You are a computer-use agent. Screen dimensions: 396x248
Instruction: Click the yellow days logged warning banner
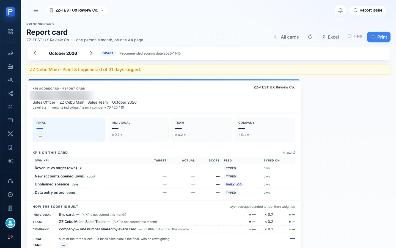click(x=208, y=69)
